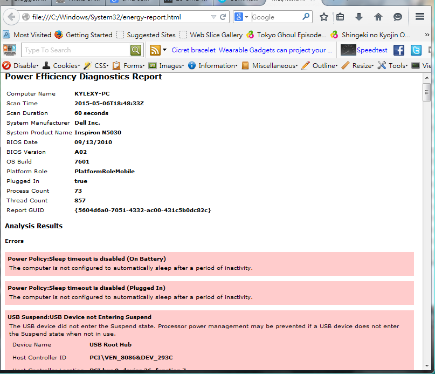This screenshot has height=374, width=435.
Task: Go to home page icon
Action: [378, 17]
